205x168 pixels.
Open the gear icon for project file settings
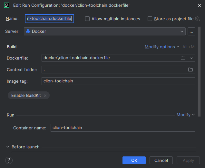click(197, 19)
